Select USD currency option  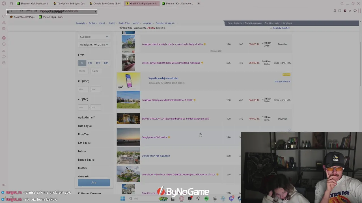(x=90, y=63)
